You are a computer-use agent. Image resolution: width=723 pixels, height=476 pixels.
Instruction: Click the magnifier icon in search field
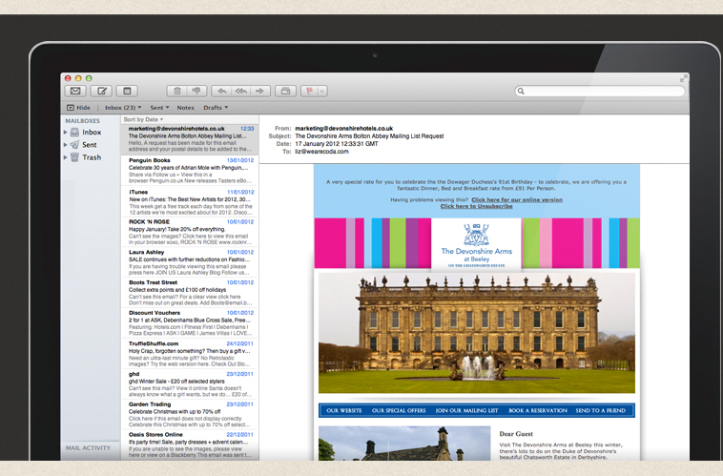521,91
